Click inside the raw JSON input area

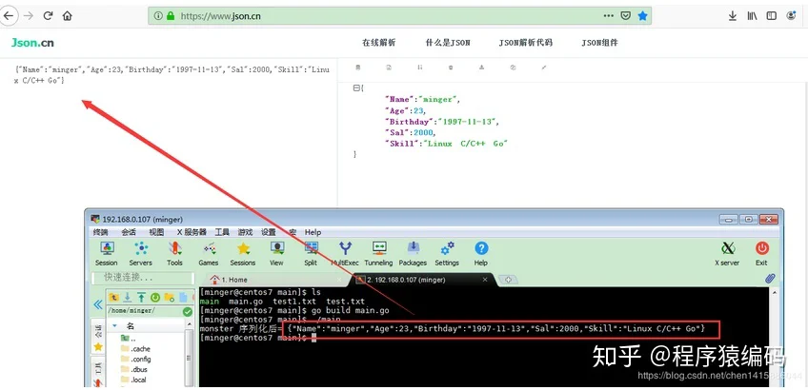pyautogui.click(x=169, y=134)
